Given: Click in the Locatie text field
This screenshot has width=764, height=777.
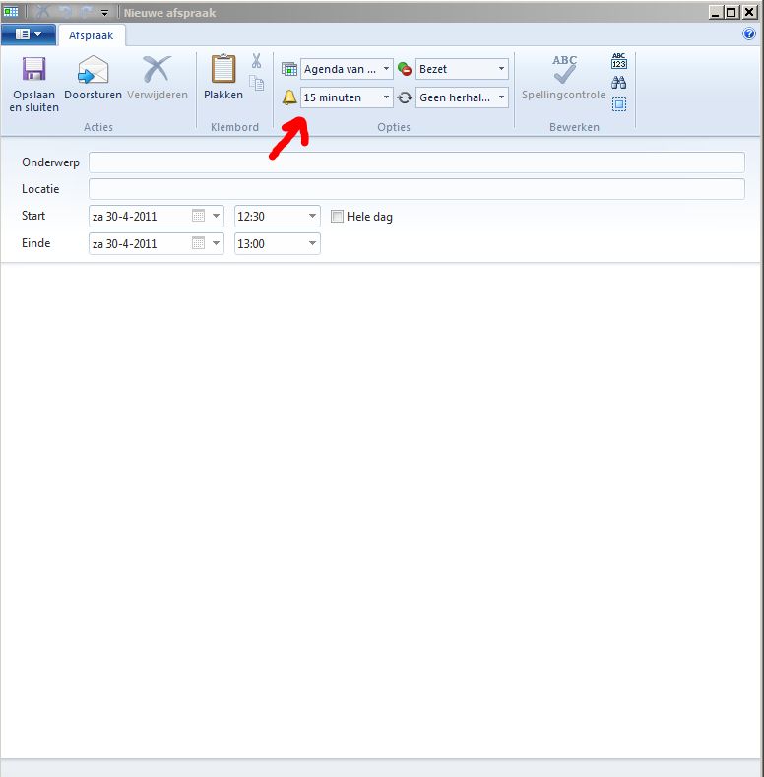Looking at the screenshot, I should point(415,189).
